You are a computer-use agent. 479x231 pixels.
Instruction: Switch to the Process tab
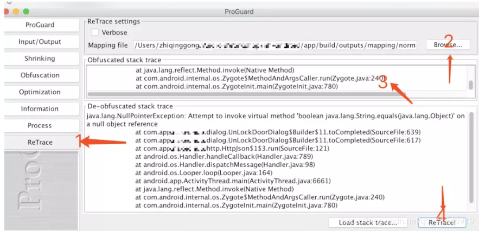[x=40, y=126]
